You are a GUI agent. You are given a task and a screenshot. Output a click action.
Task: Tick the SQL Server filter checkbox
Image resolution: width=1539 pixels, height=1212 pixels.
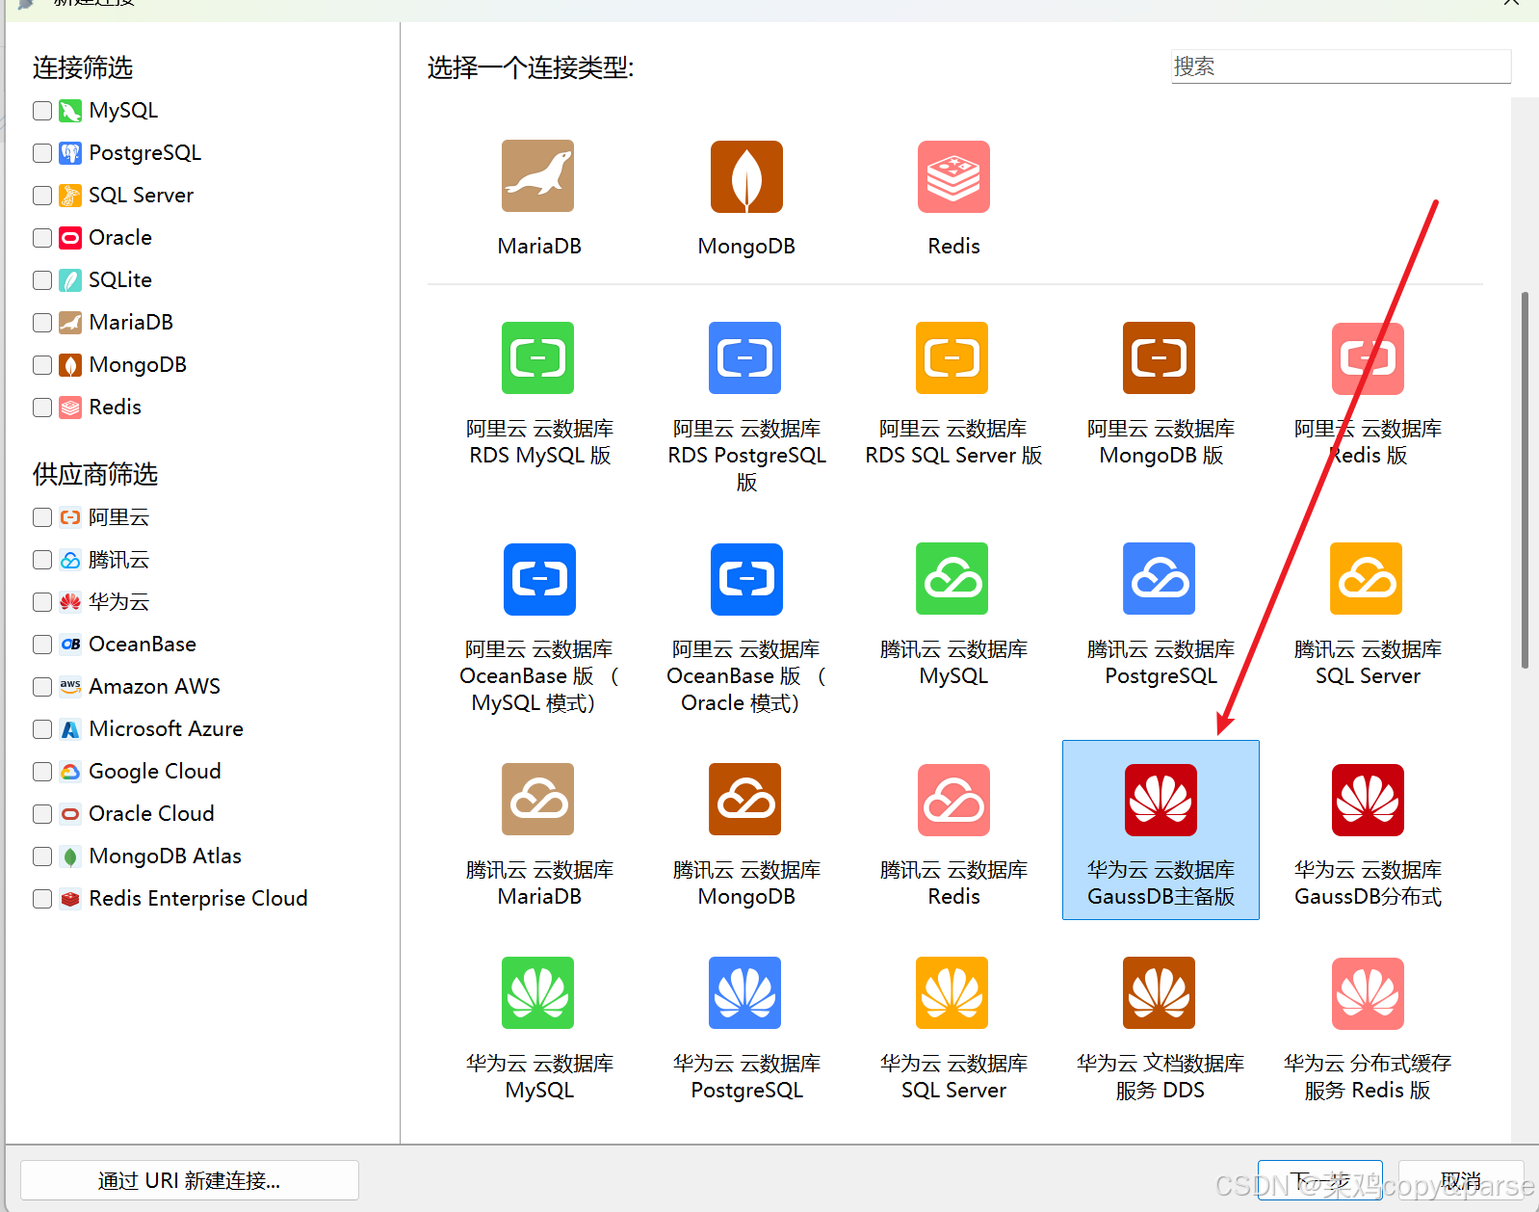[x=42, y=196]
